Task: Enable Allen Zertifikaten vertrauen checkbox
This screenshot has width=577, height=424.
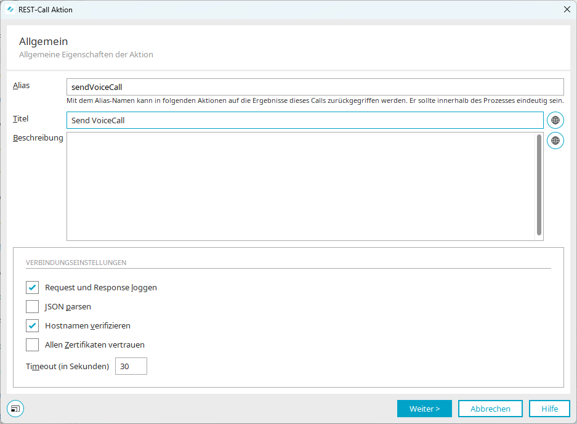Action: click(33, 344)
